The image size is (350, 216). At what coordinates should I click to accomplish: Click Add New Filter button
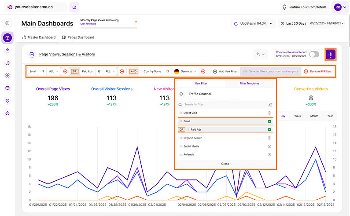(x=225, y=71)
